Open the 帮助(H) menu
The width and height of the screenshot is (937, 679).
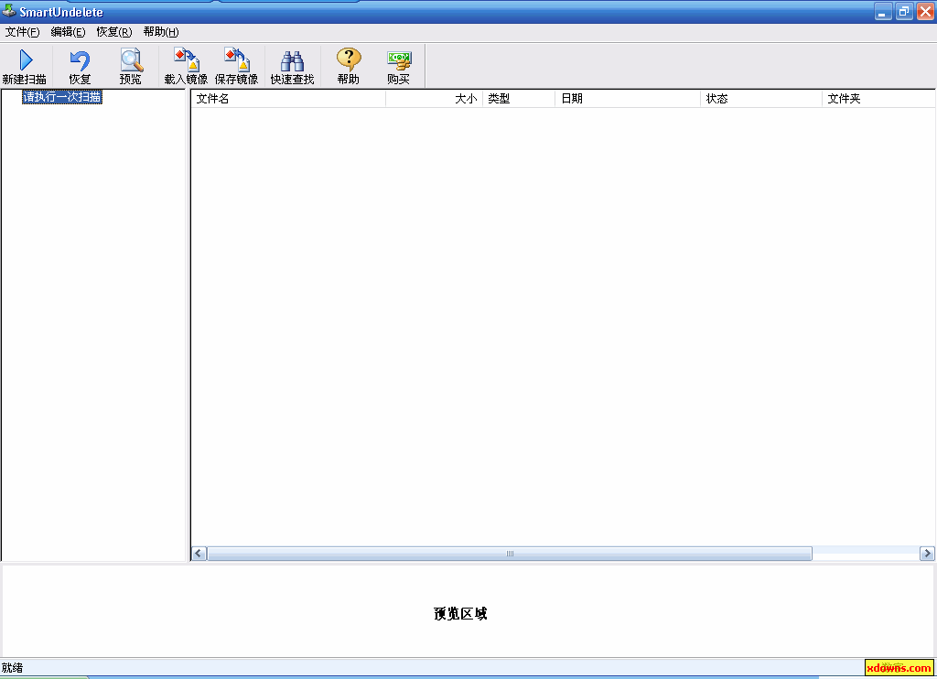tap(161, 32)
